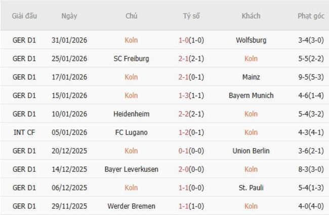Click the INT CF league label

point(24,132)
